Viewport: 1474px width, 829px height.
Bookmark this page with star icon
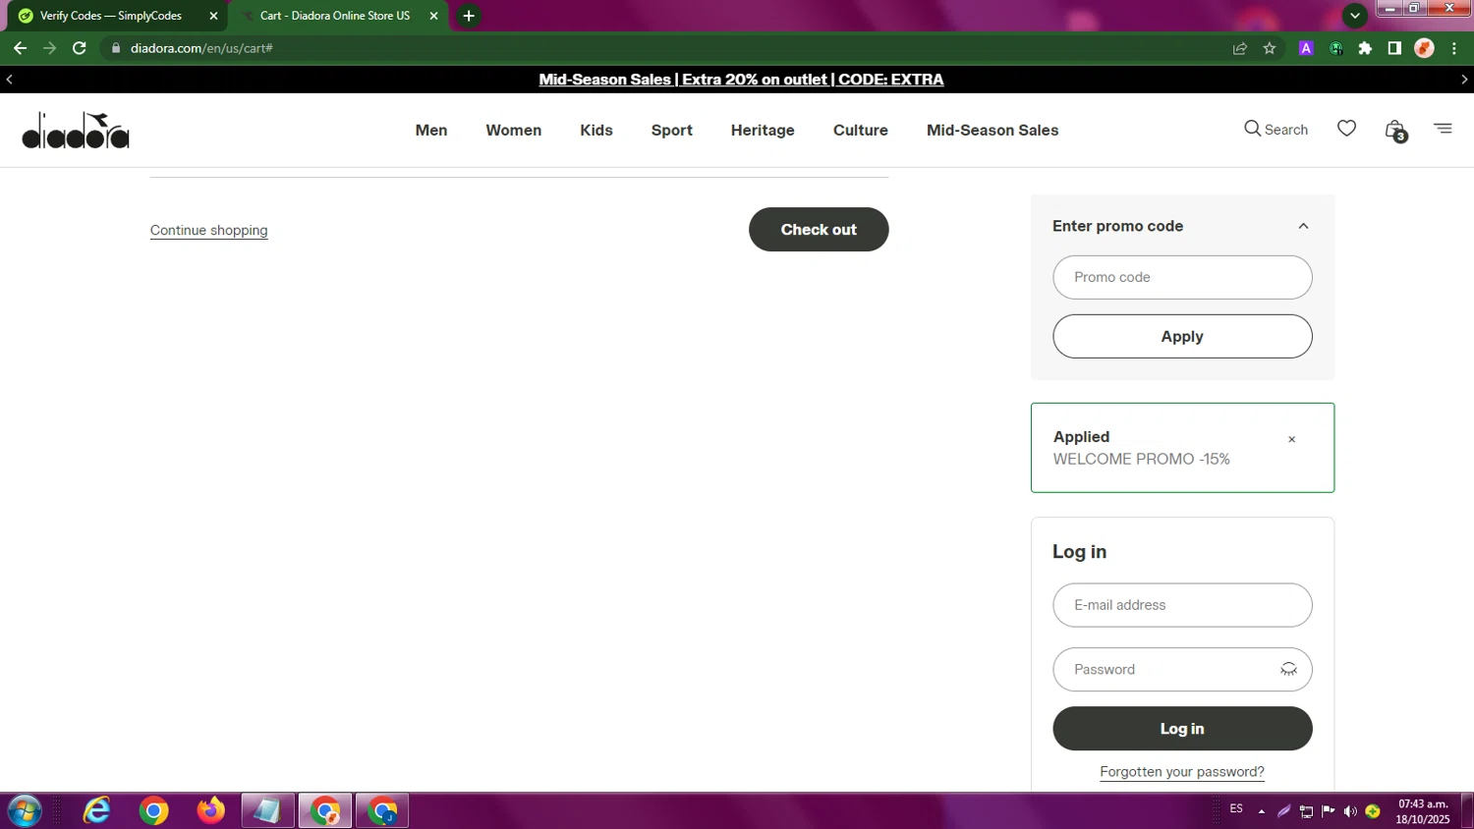1270,48
